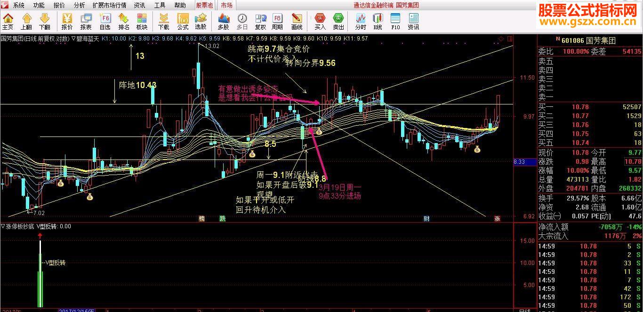Open the 报表 reports icon

[86, 22]
